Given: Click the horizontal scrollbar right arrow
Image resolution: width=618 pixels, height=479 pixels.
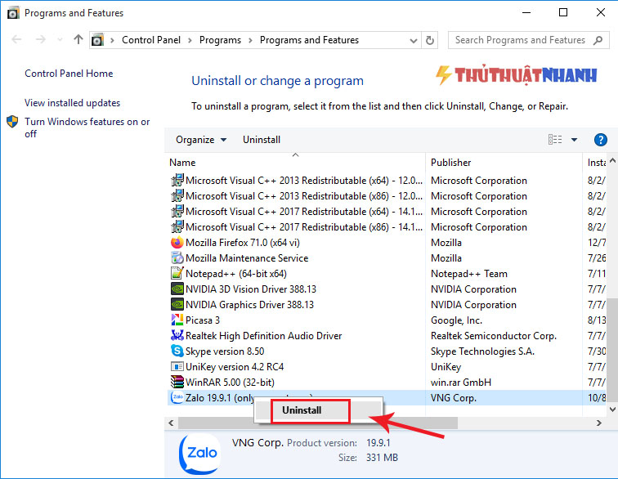Looking at the screenshot, I should pos(599,423).
